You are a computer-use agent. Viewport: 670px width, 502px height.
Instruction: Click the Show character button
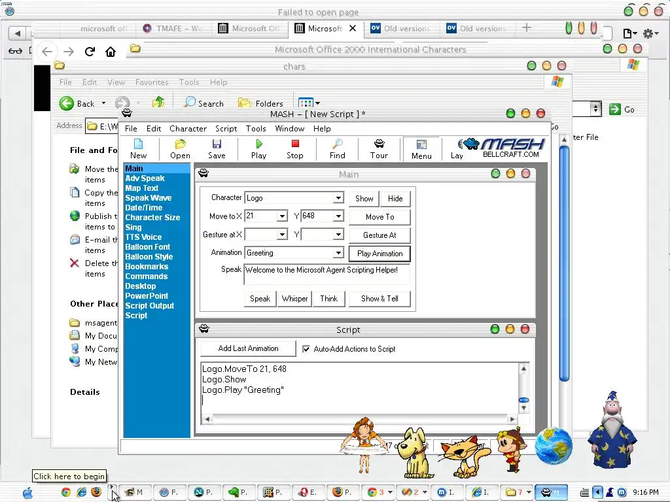364,199
